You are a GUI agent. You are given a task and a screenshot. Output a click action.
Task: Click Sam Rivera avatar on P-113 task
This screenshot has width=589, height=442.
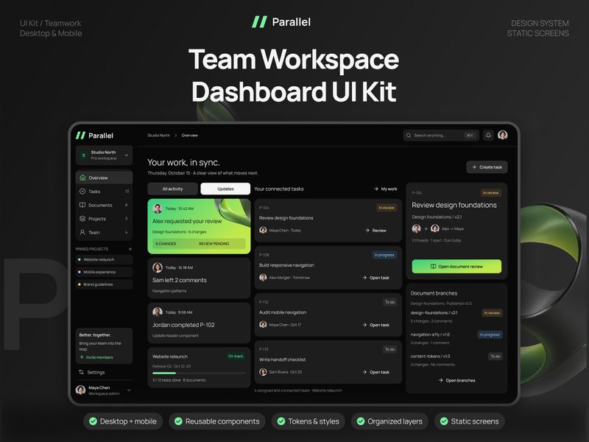[x=263, y=372]
